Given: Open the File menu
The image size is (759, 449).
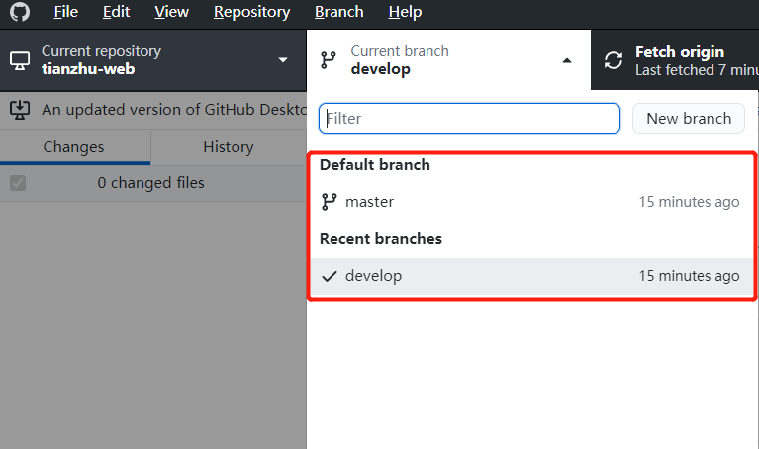Looking at the screenshot, I should tap(66, 12).
